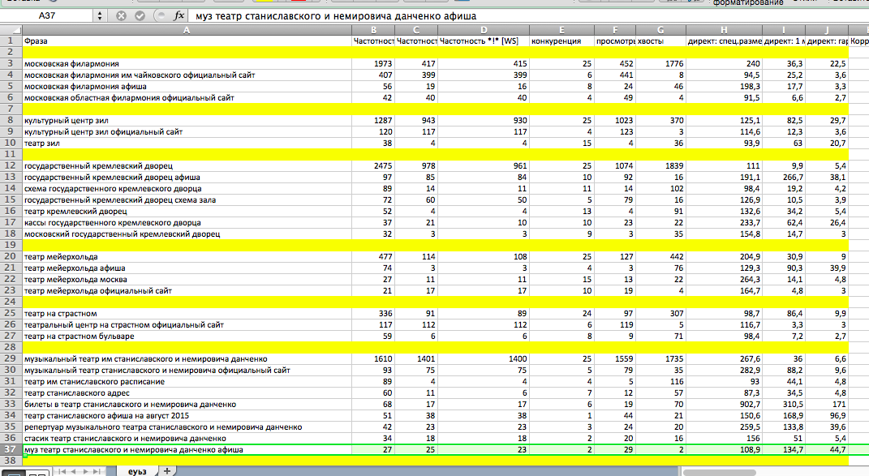Click value 233,7 in column H
869x476 pixels.
pos(724,223)
